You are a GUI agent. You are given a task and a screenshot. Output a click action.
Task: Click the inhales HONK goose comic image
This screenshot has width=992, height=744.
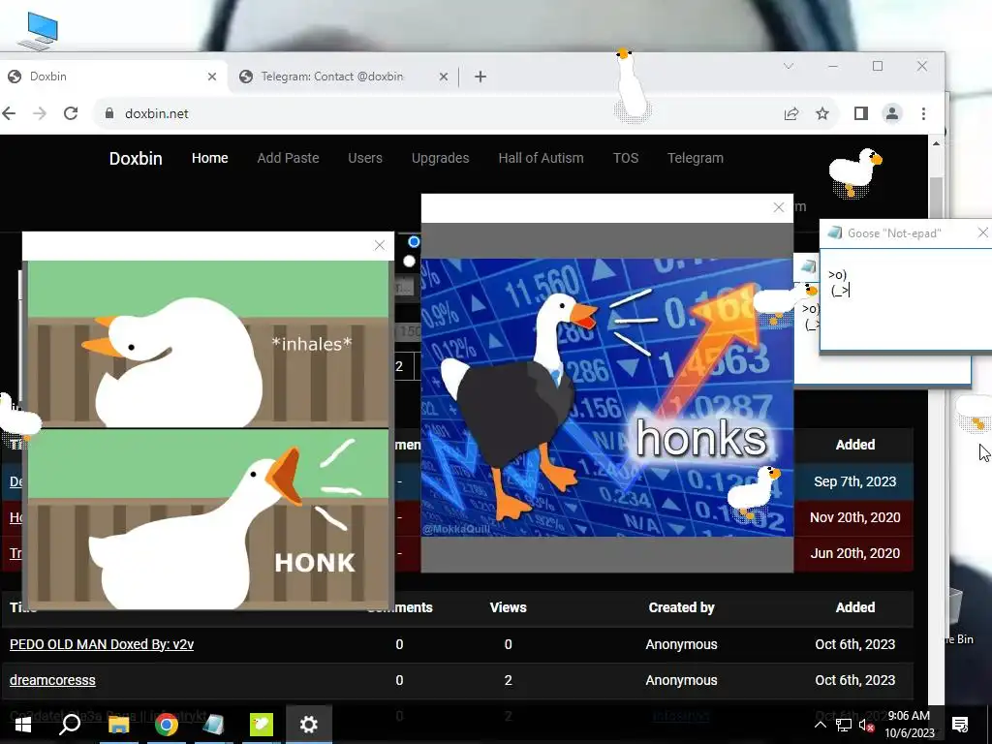[208, 434]
